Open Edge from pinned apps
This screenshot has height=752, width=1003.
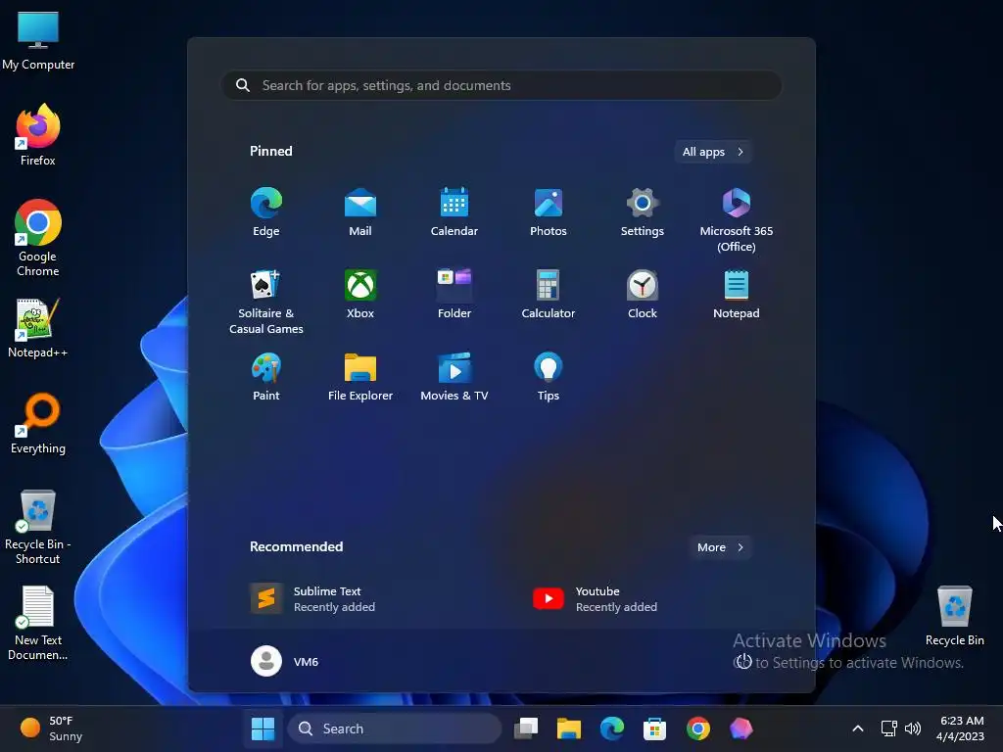266,212
